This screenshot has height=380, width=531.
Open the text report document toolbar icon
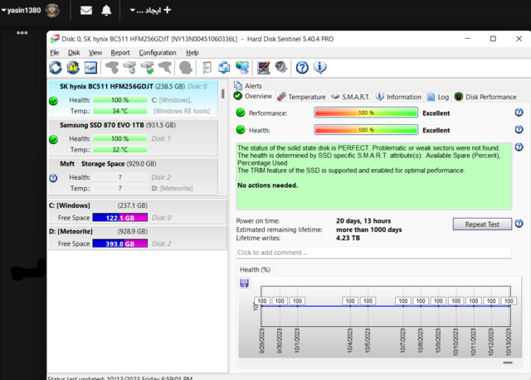click(x=207, y=68)
